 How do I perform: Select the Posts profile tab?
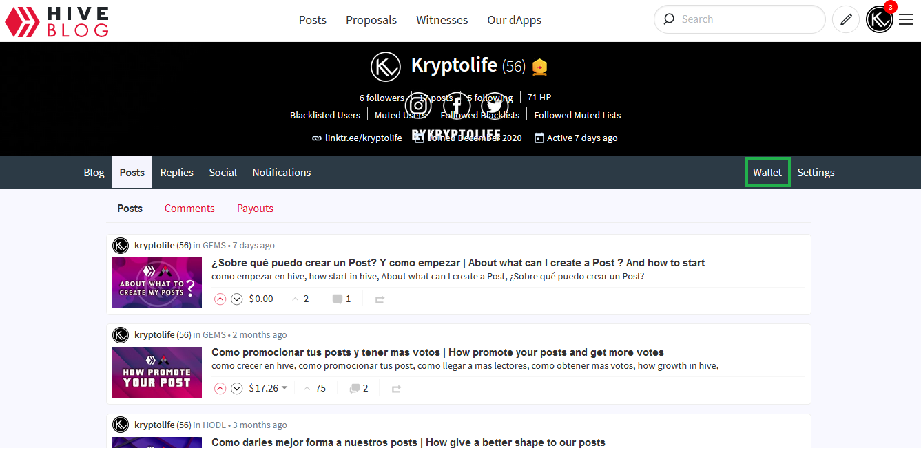click(132, 172)
